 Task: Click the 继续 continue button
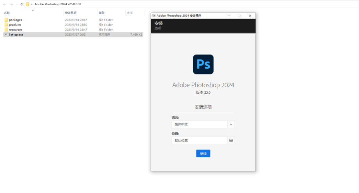click(x=203, y=153)
